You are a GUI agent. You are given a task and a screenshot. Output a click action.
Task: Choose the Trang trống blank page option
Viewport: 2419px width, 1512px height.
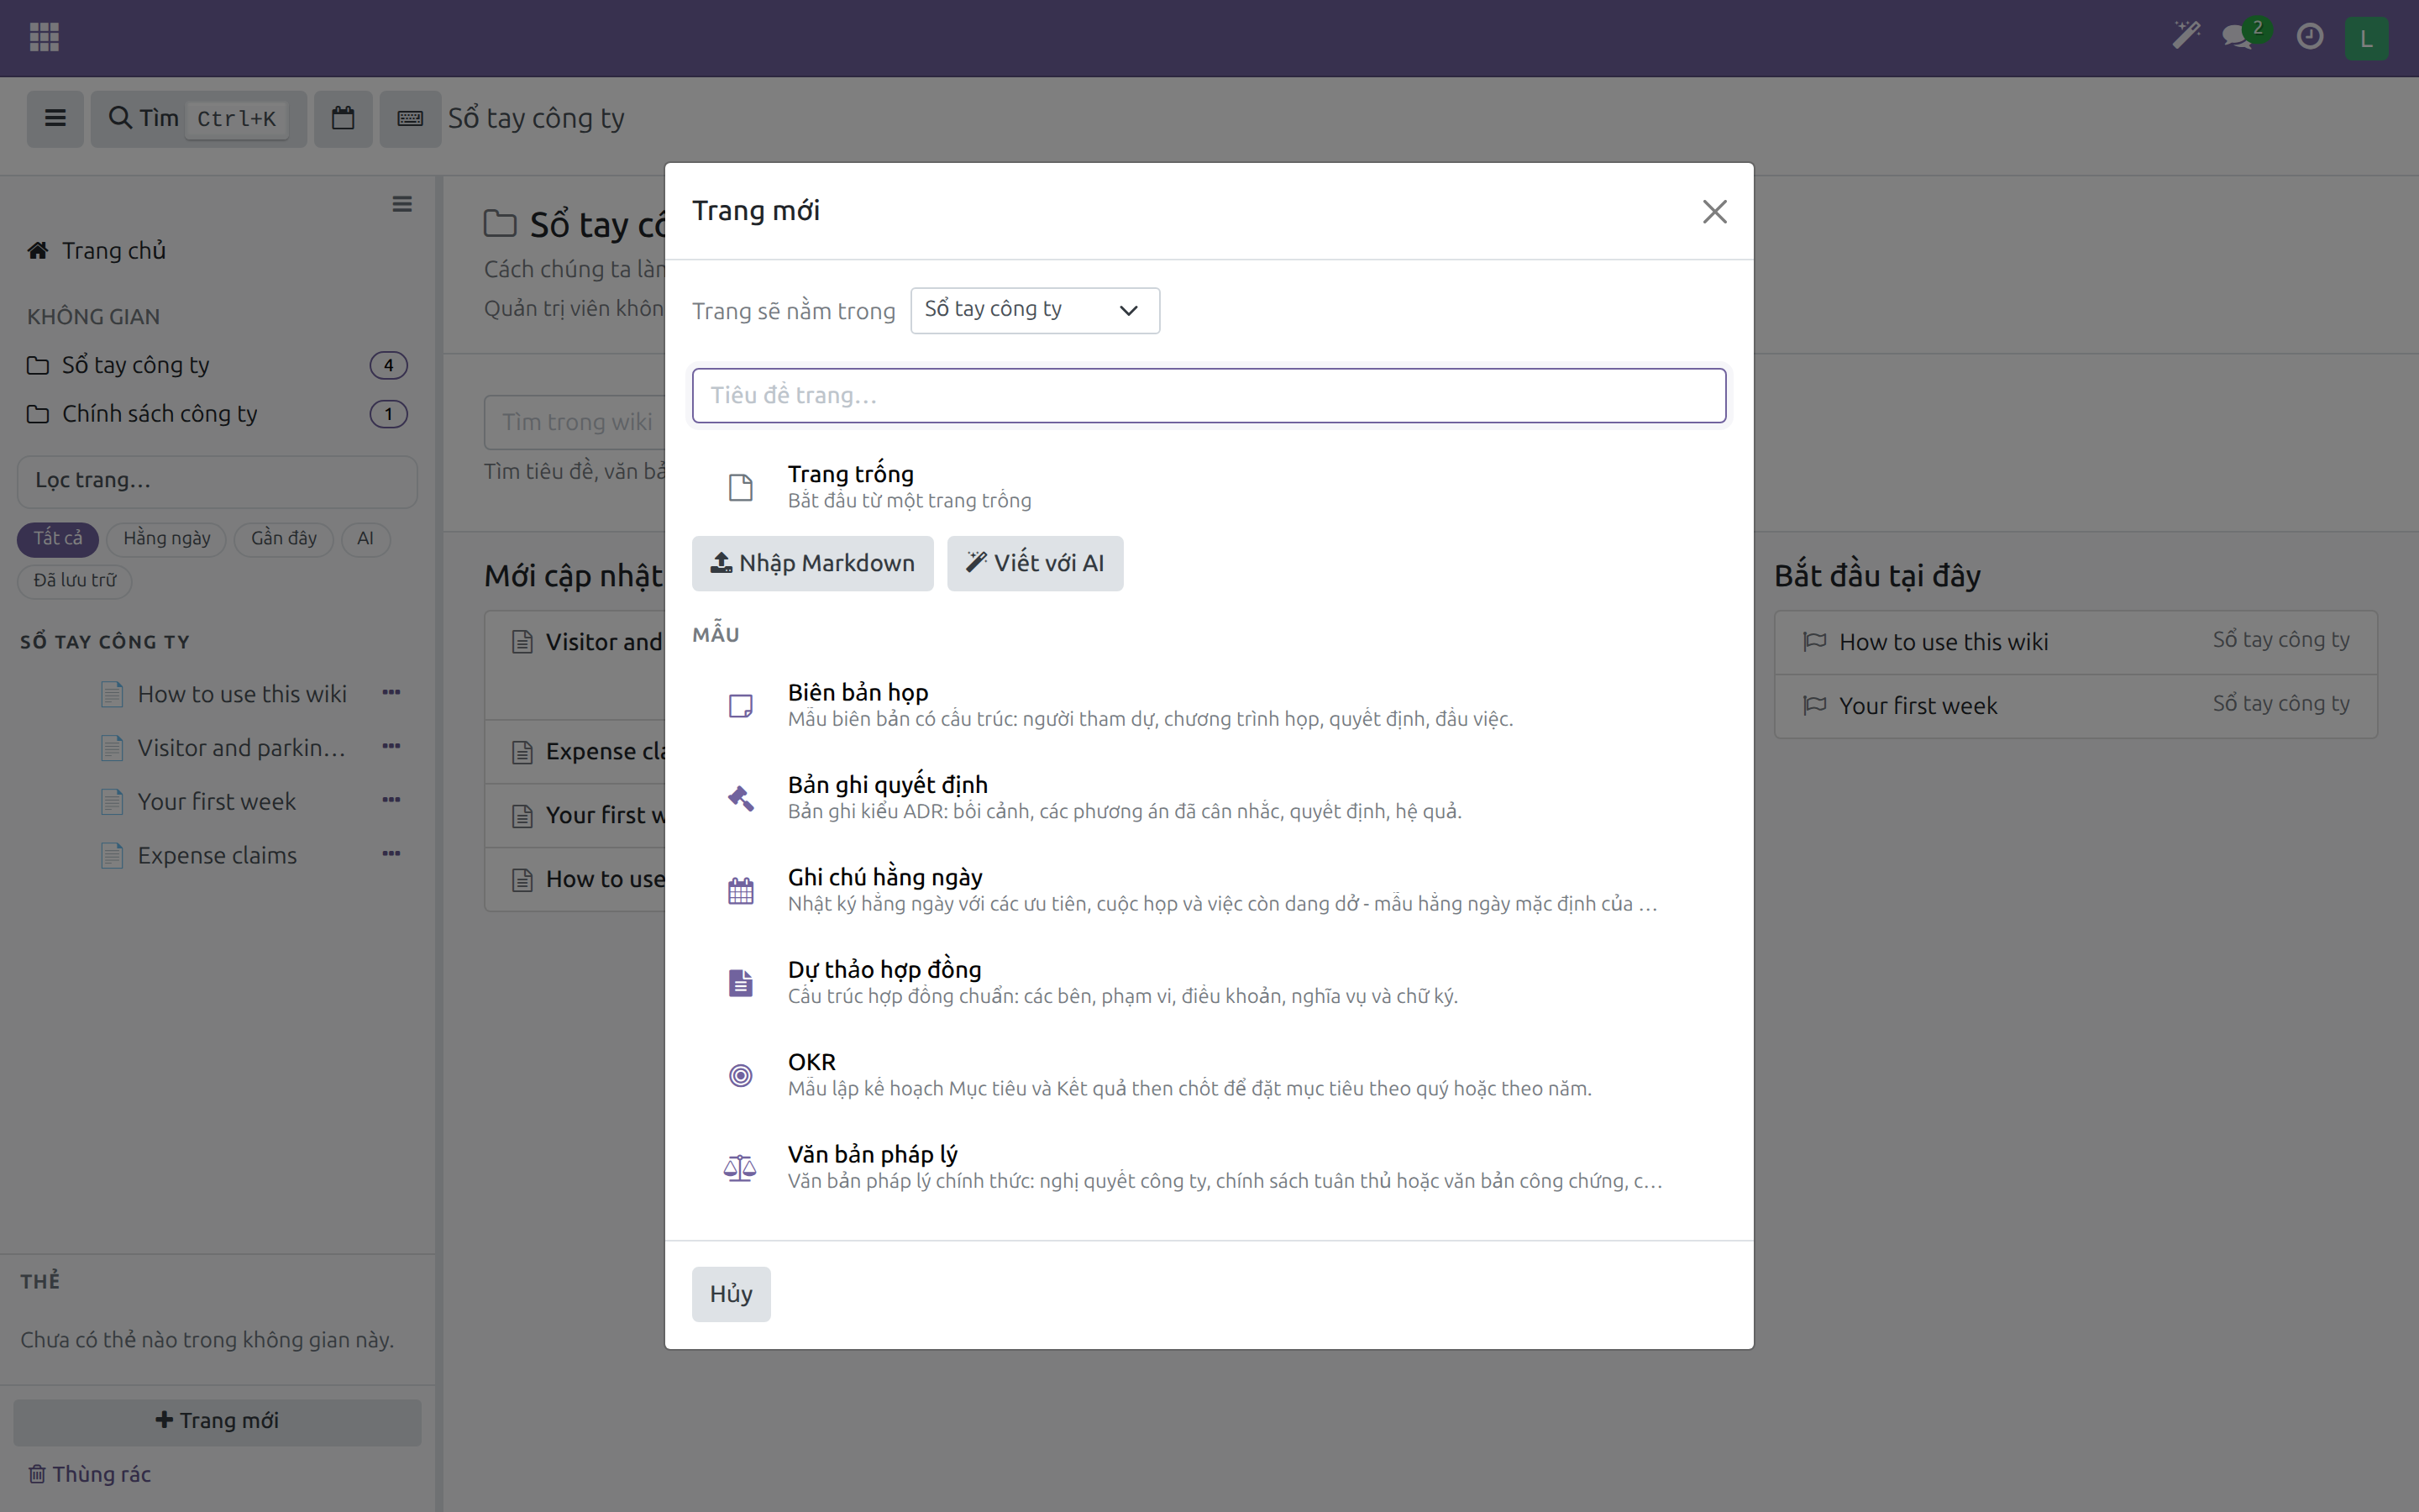[1209, 486]
